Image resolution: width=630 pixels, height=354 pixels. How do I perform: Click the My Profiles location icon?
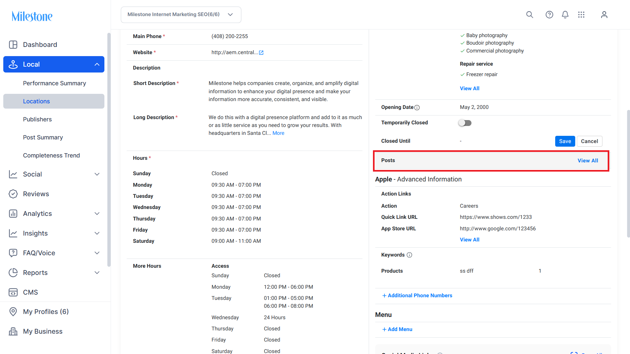pos(13,312)
